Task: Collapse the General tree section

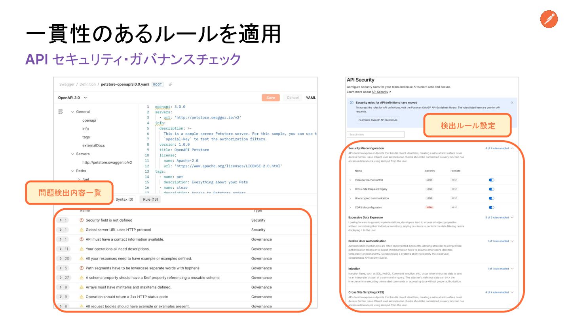Action: pos(73,112)
